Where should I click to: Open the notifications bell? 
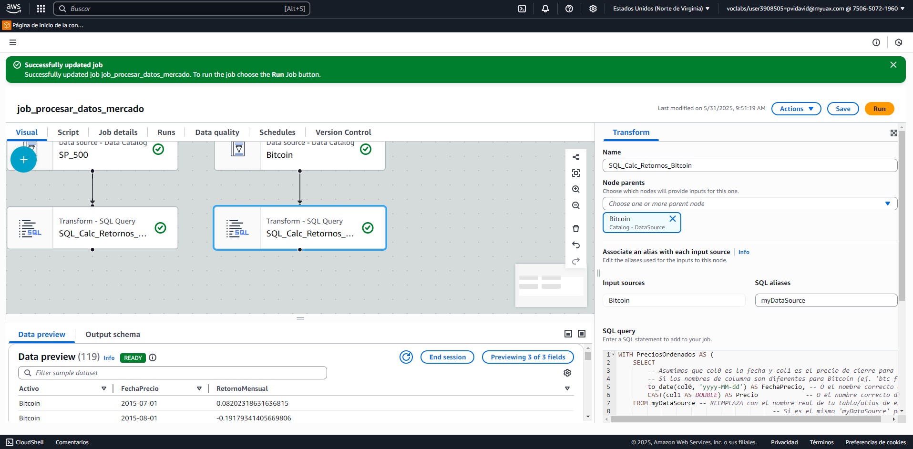545,9
